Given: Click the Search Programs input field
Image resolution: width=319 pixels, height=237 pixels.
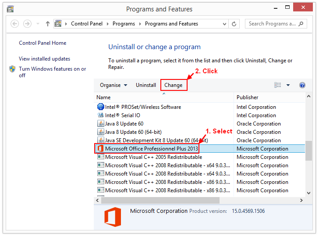Looking at the screenshot, I should coord(272,24).
